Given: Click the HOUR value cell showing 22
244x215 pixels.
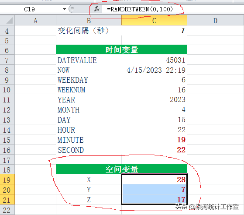Looking at the screenshot, I should [x=154, y=130].
